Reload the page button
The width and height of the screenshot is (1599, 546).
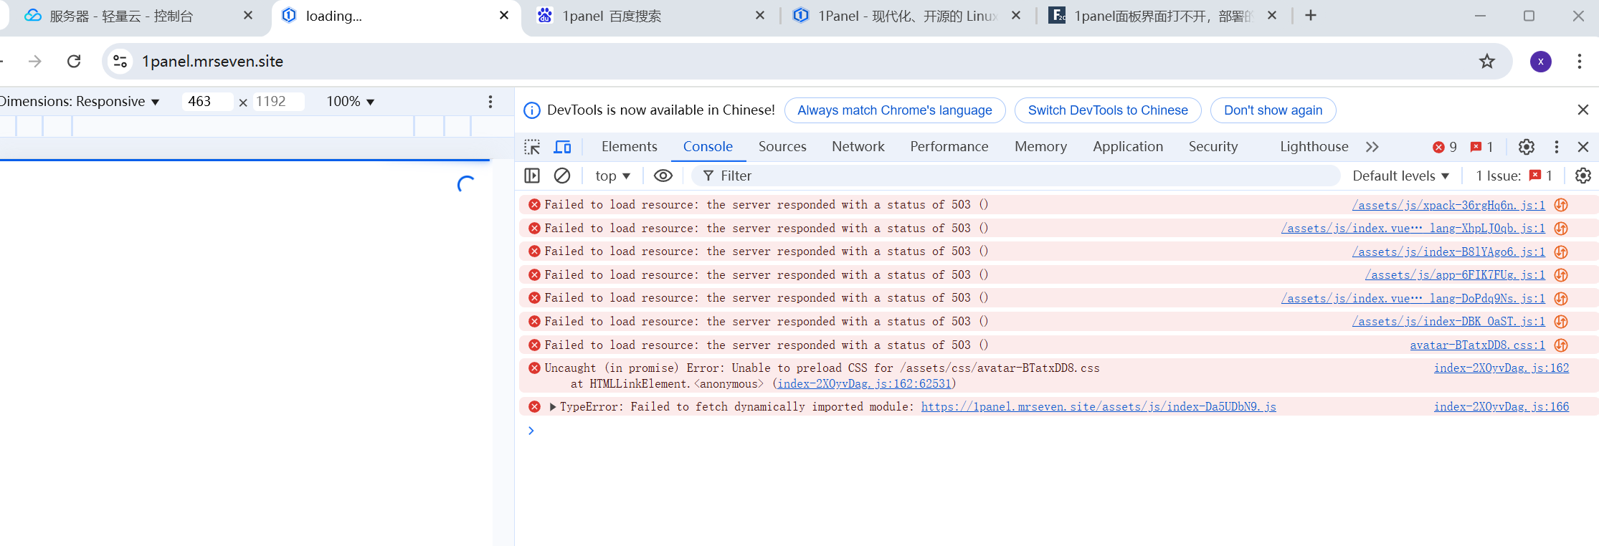(x=74, y=62)
